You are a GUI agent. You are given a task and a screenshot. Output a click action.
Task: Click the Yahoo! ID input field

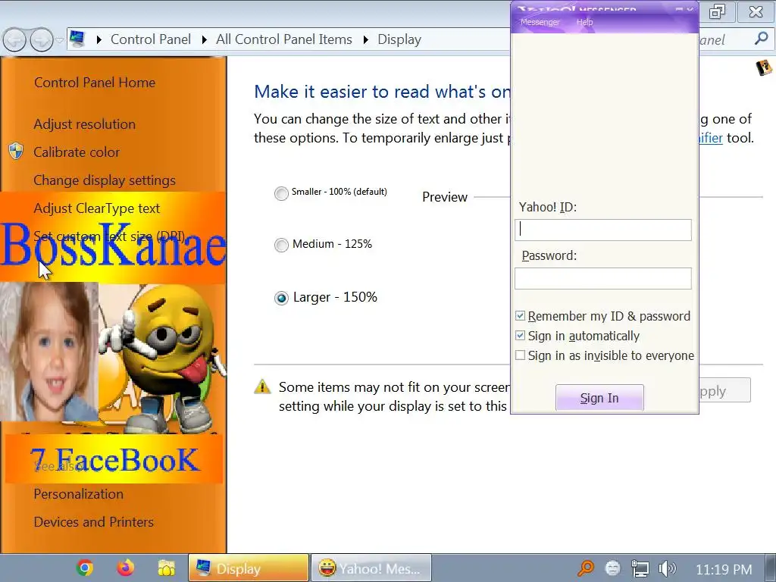pyautogui.click(x=602, y=230)
